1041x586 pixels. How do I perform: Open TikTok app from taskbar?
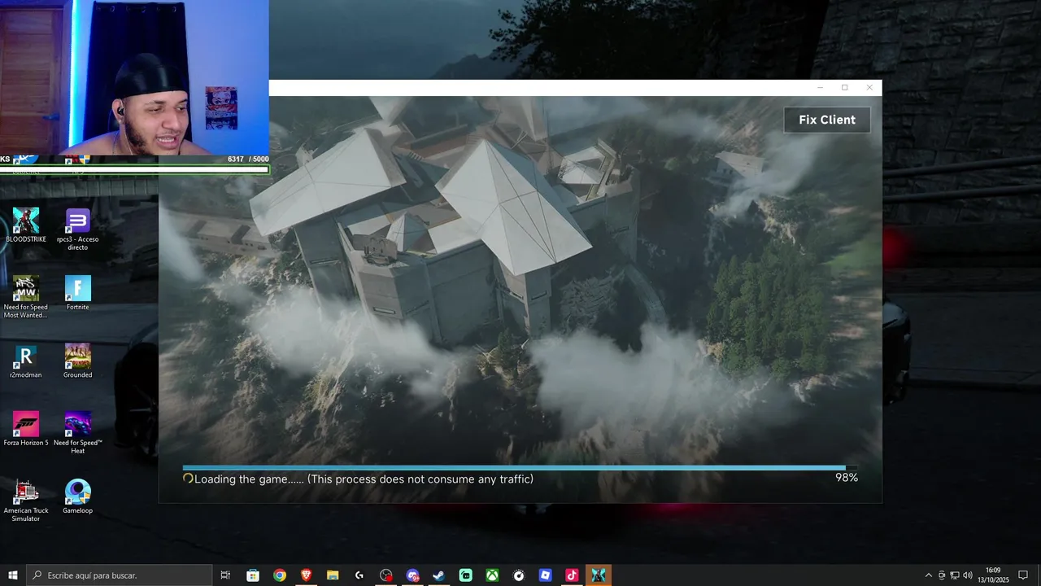click(x=572, y=575)
